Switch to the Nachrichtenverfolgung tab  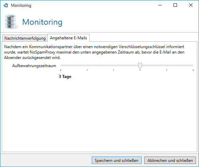tap(25, 38)
